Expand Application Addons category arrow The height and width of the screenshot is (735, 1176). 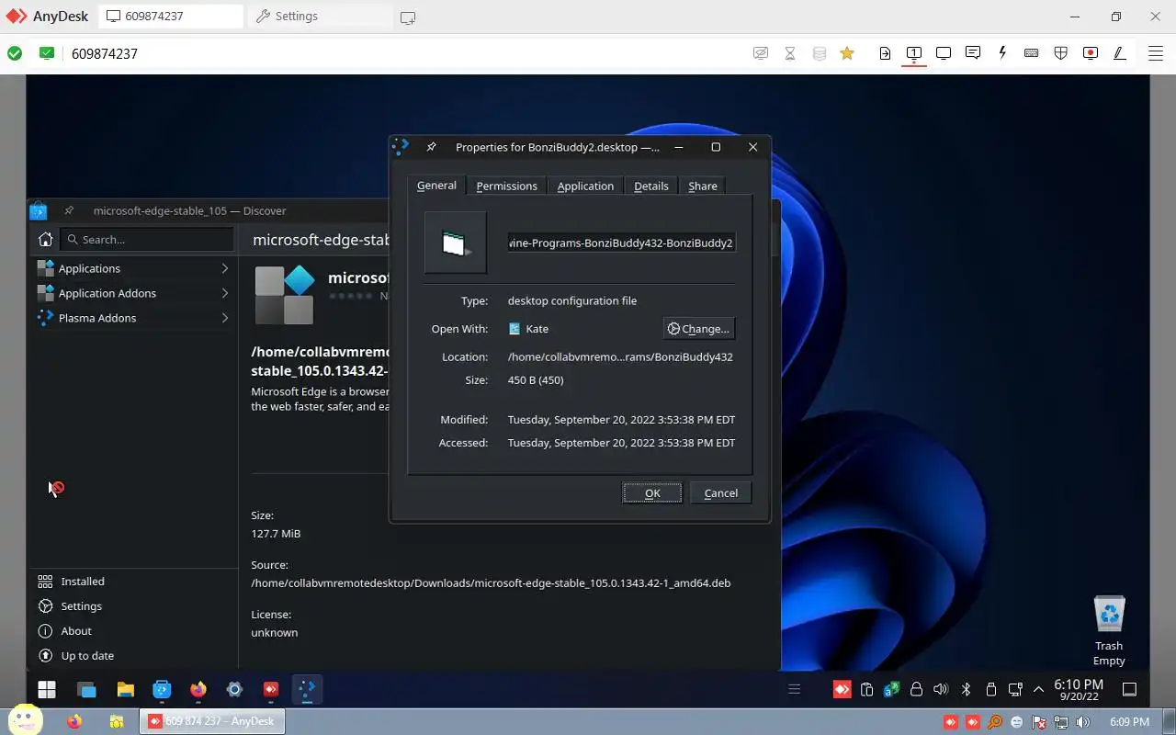point(224,293)
